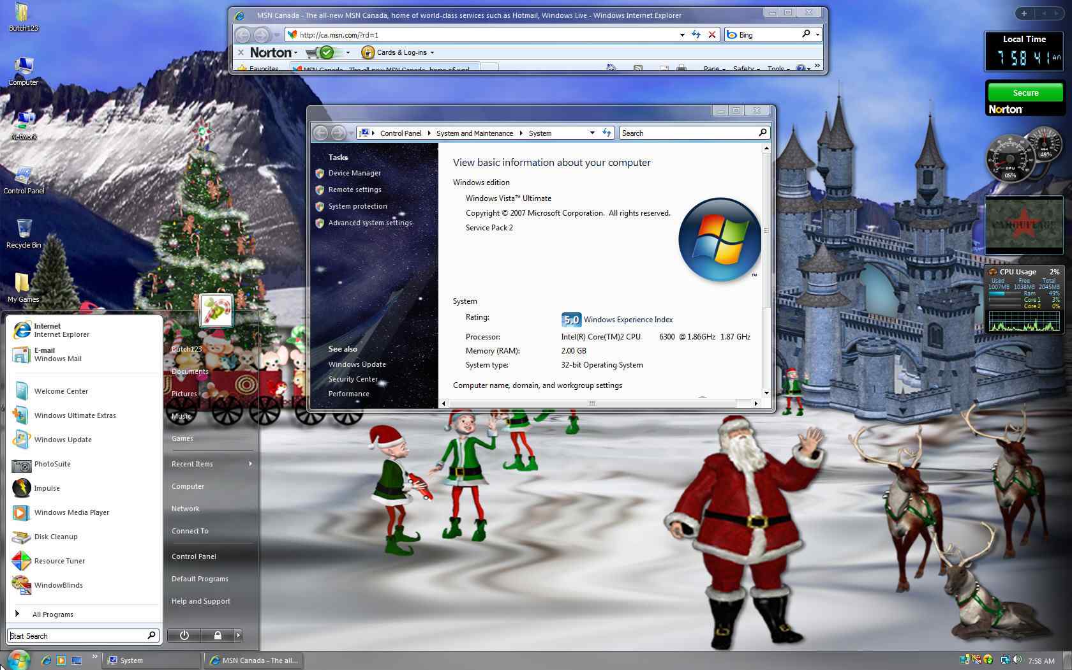Open Security Center under See also

(x=353, y=379)
